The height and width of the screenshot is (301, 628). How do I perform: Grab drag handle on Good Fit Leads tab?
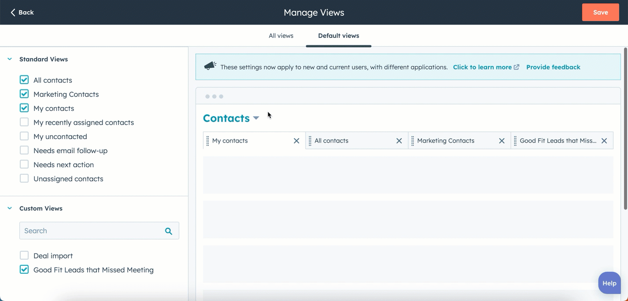(515, 141)
